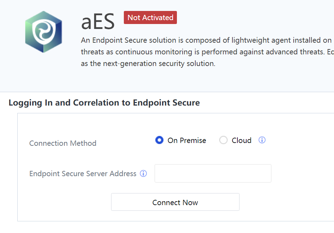Click the "Cloud" option label text
Screen dimensions: 334x233
click(x=242, y=141)
